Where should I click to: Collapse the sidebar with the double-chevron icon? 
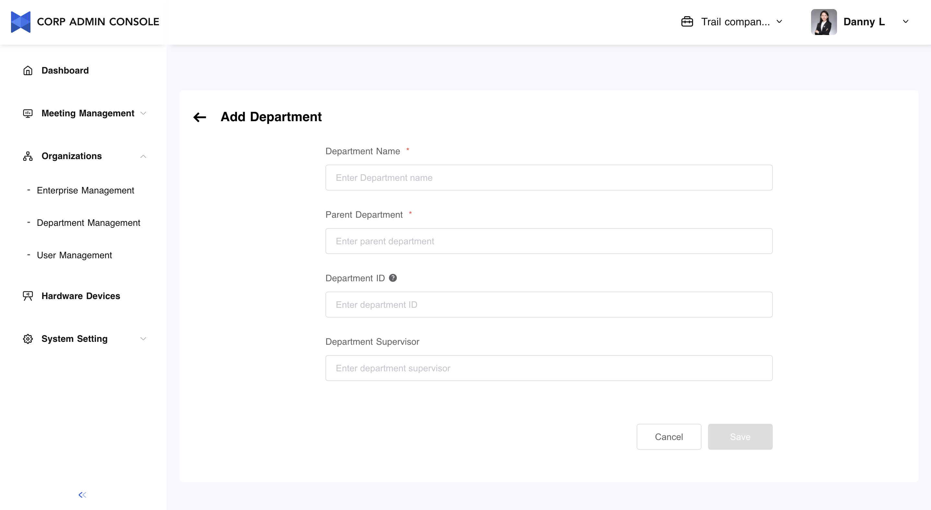pos(82,494)
